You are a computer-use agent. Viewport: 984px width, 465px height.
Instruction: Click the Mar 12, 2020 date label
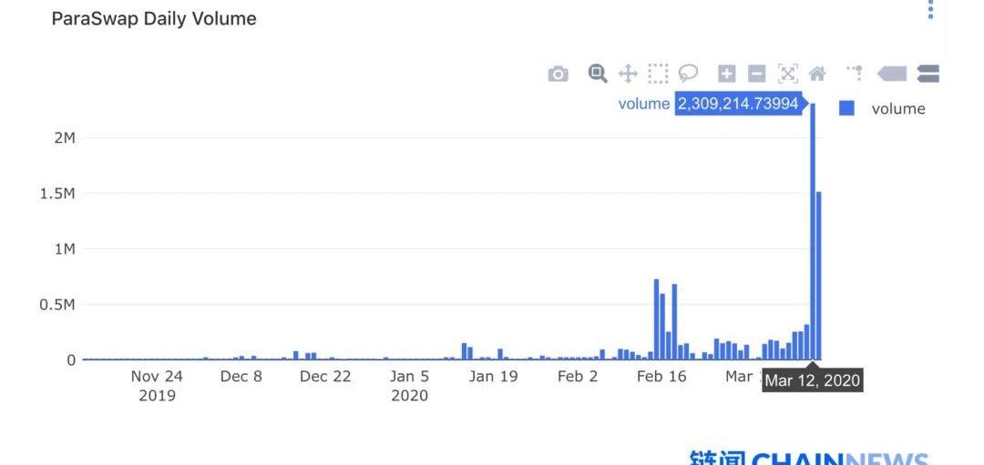[813, 381]
